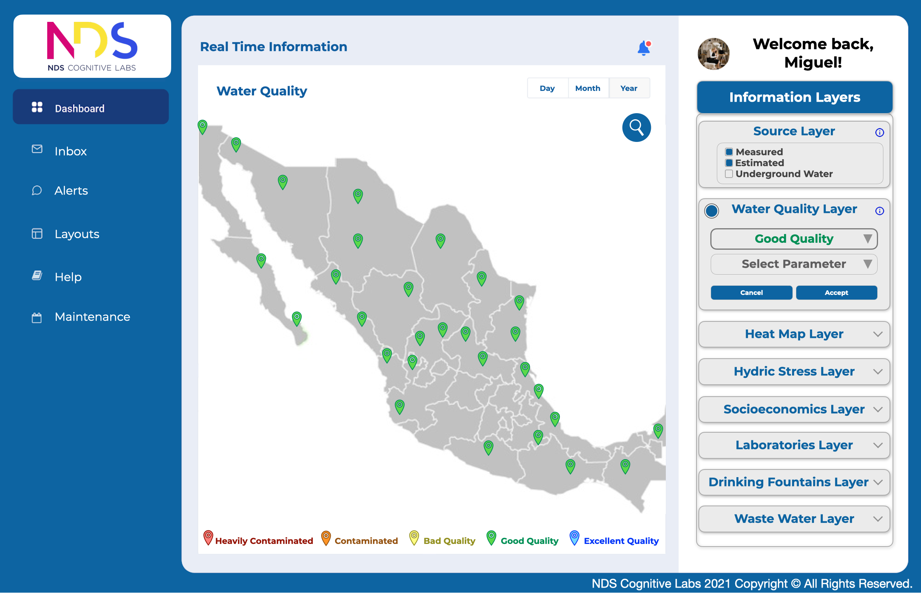Open the Alerts panel
This screenshot has height=593, width=921.
(x=36, y=190)
